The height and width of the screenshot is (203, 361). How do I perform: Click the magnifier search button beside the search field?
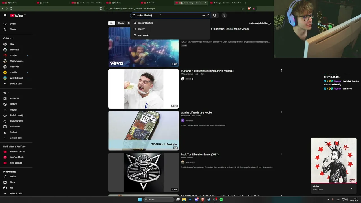click(x=215, y=16)
